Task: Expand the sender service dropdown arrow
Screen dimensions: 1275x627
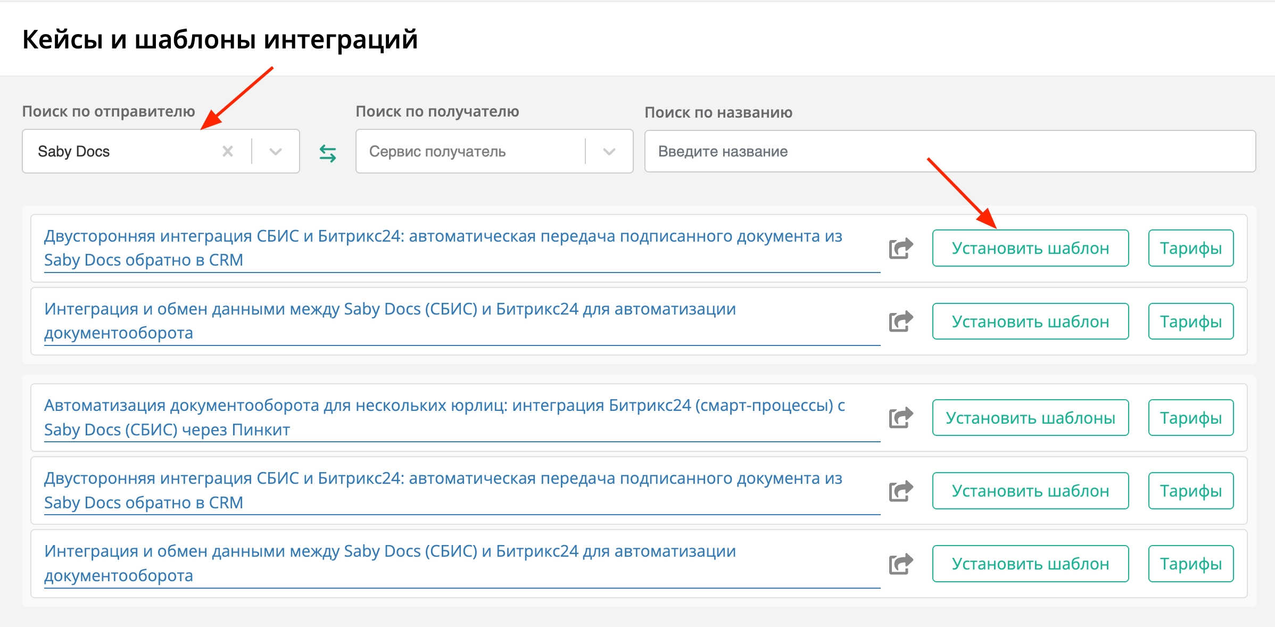Action: point(275,152)
